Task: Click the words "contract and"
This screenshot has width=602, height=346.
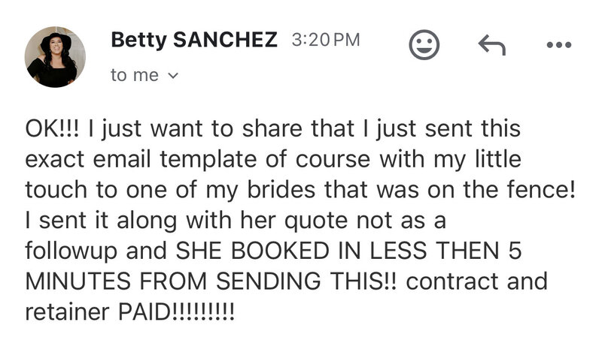Action: click(477, 281)
